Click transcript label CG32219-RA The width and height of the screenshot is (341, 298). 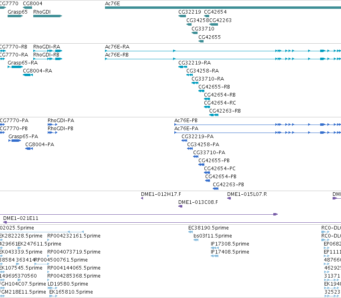pyautogui.click(x=195, y=63)
